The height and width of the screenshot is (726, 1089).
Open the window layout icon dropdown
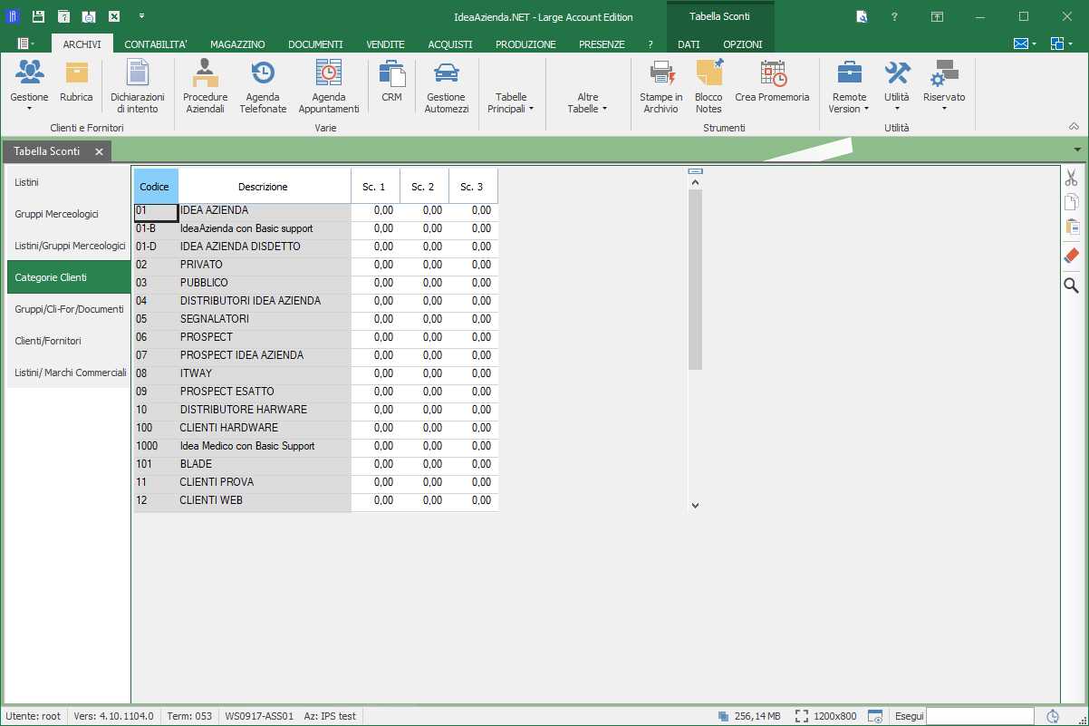1061,44
